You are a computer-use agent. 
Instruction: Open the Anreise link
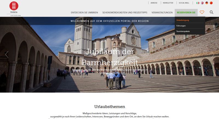click(154, 3)
